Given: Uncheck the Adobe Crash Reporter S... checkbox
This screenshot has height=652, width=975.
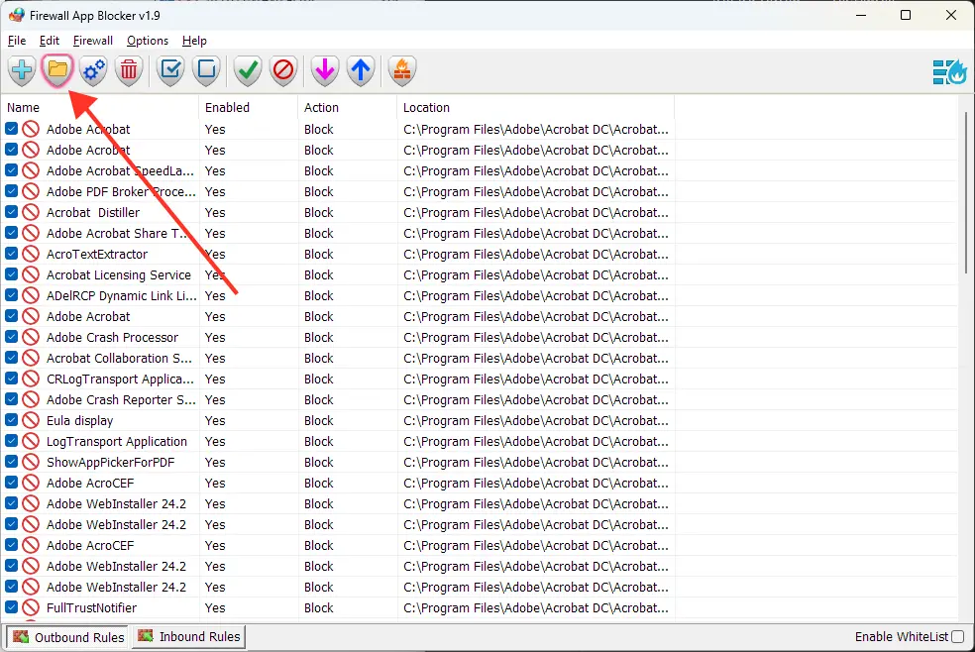Looking at the screenshot, I should 11,399.
